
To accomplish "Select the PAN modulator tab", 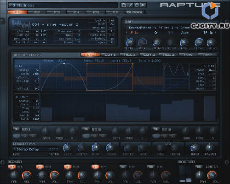I will (188, 55).
